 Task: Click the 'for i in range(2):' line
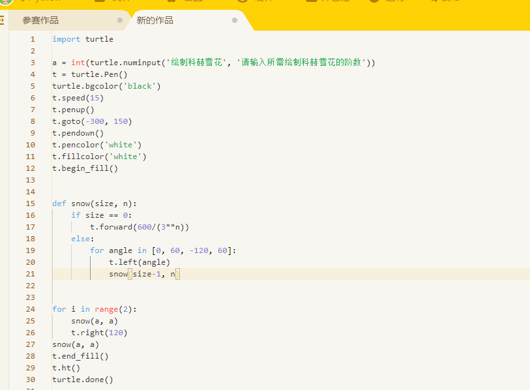(95, 309)
